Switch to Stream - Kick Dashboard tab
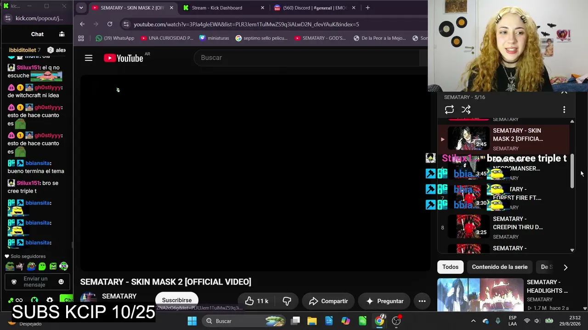 217,8
